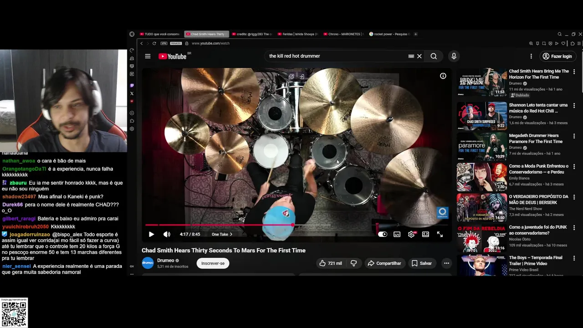Expand the One Take chapter

222,234
